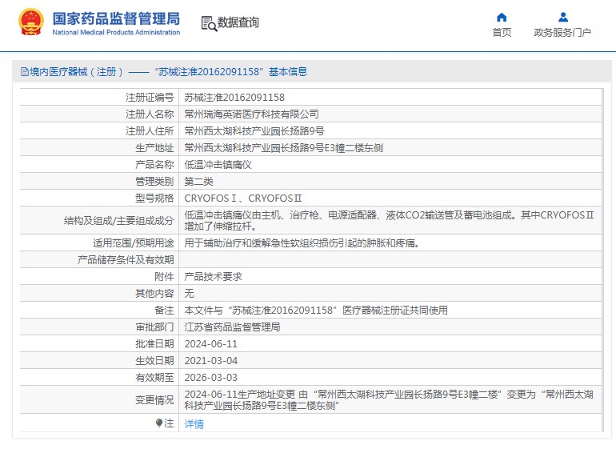Click National Medical Products Administration subtitle

(116, 32)
